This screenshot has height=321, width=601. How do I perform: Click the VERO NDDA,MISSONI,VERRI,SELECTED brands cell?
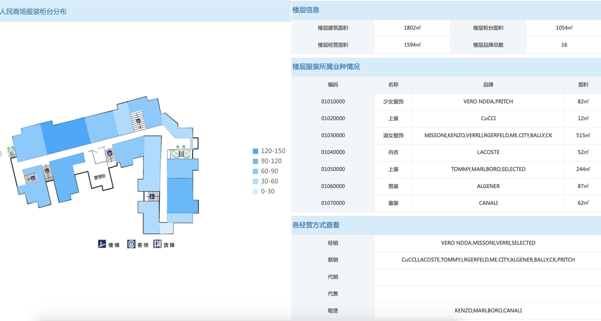click(x=488, y=243)
